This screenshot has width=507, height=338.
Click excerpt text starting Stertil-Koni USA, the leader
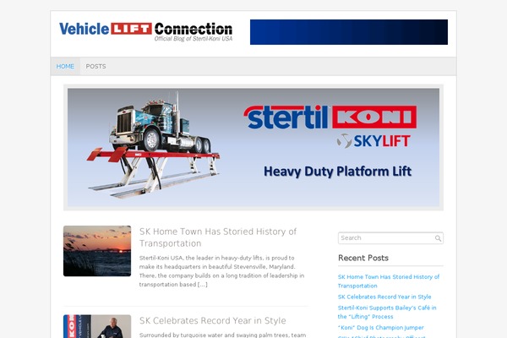pos(221,271)
